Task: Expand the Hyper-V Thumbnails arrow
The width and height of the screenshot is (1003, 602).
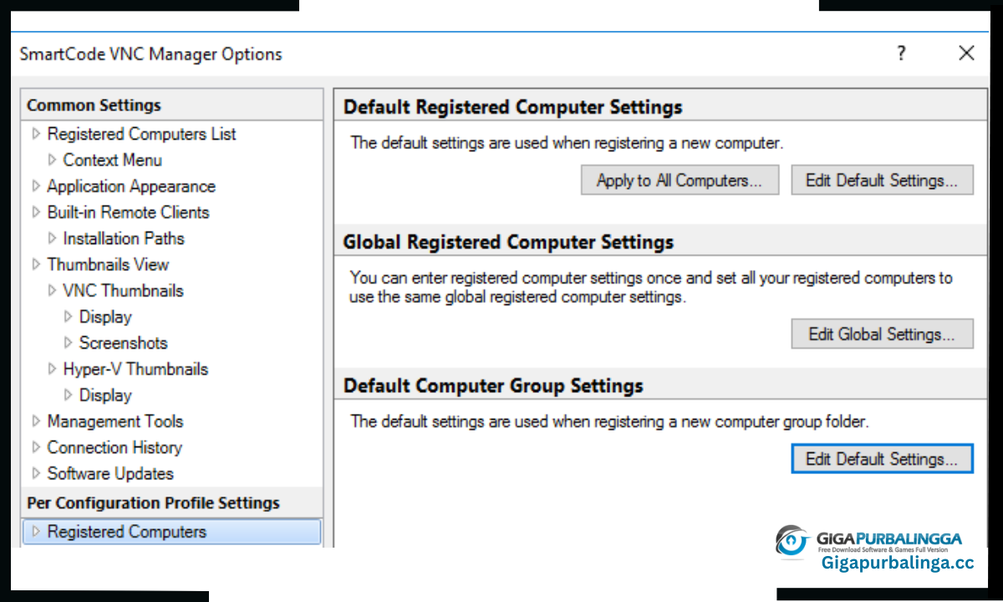Action: click(52, 369)
